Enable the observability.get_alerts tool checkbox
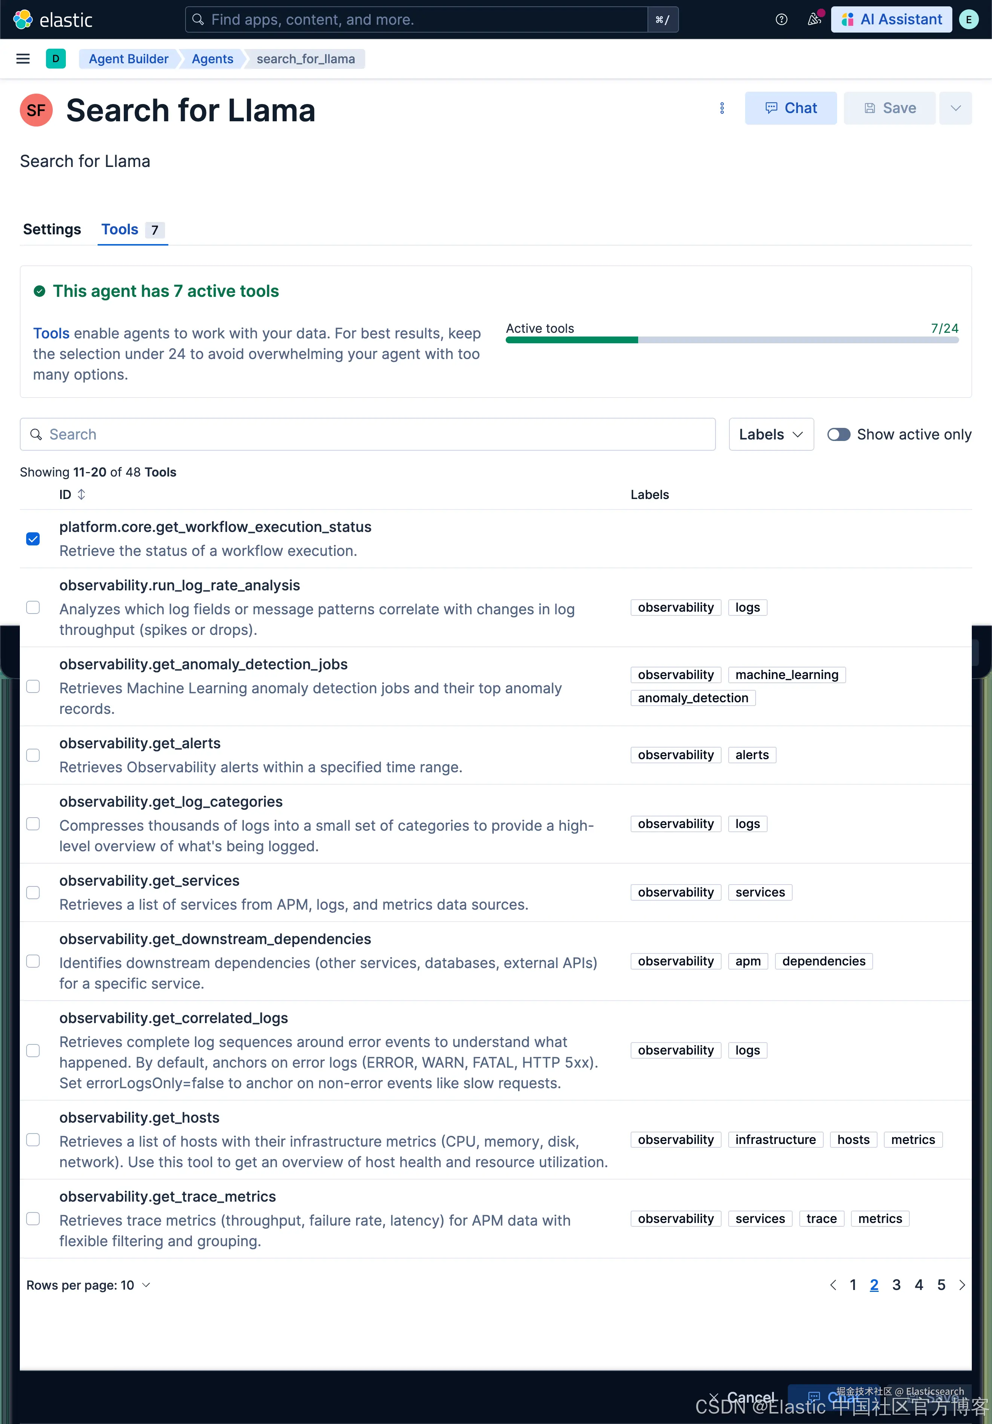 pos(33,755)
